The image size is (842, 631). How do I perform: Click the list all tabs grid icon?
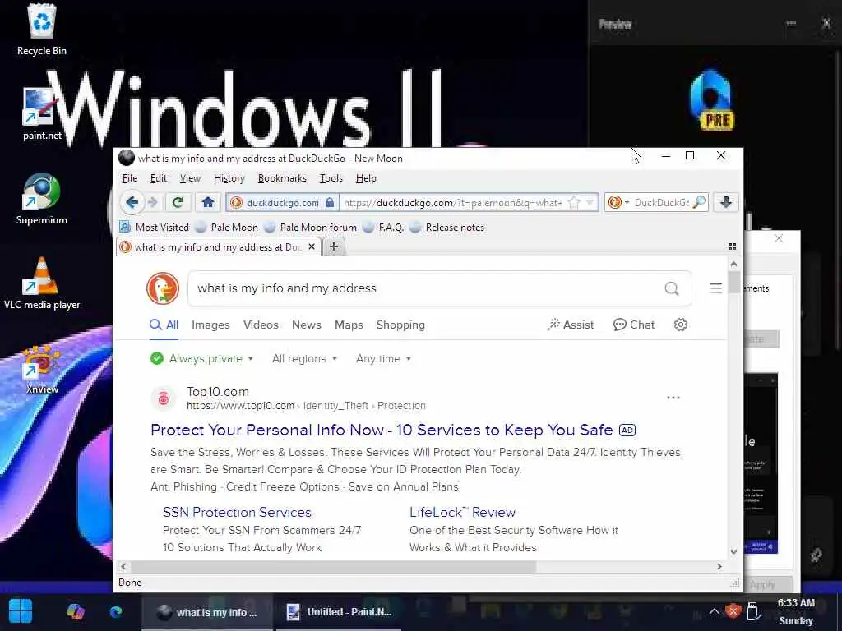pyautogui.click(x=732, y=246)
